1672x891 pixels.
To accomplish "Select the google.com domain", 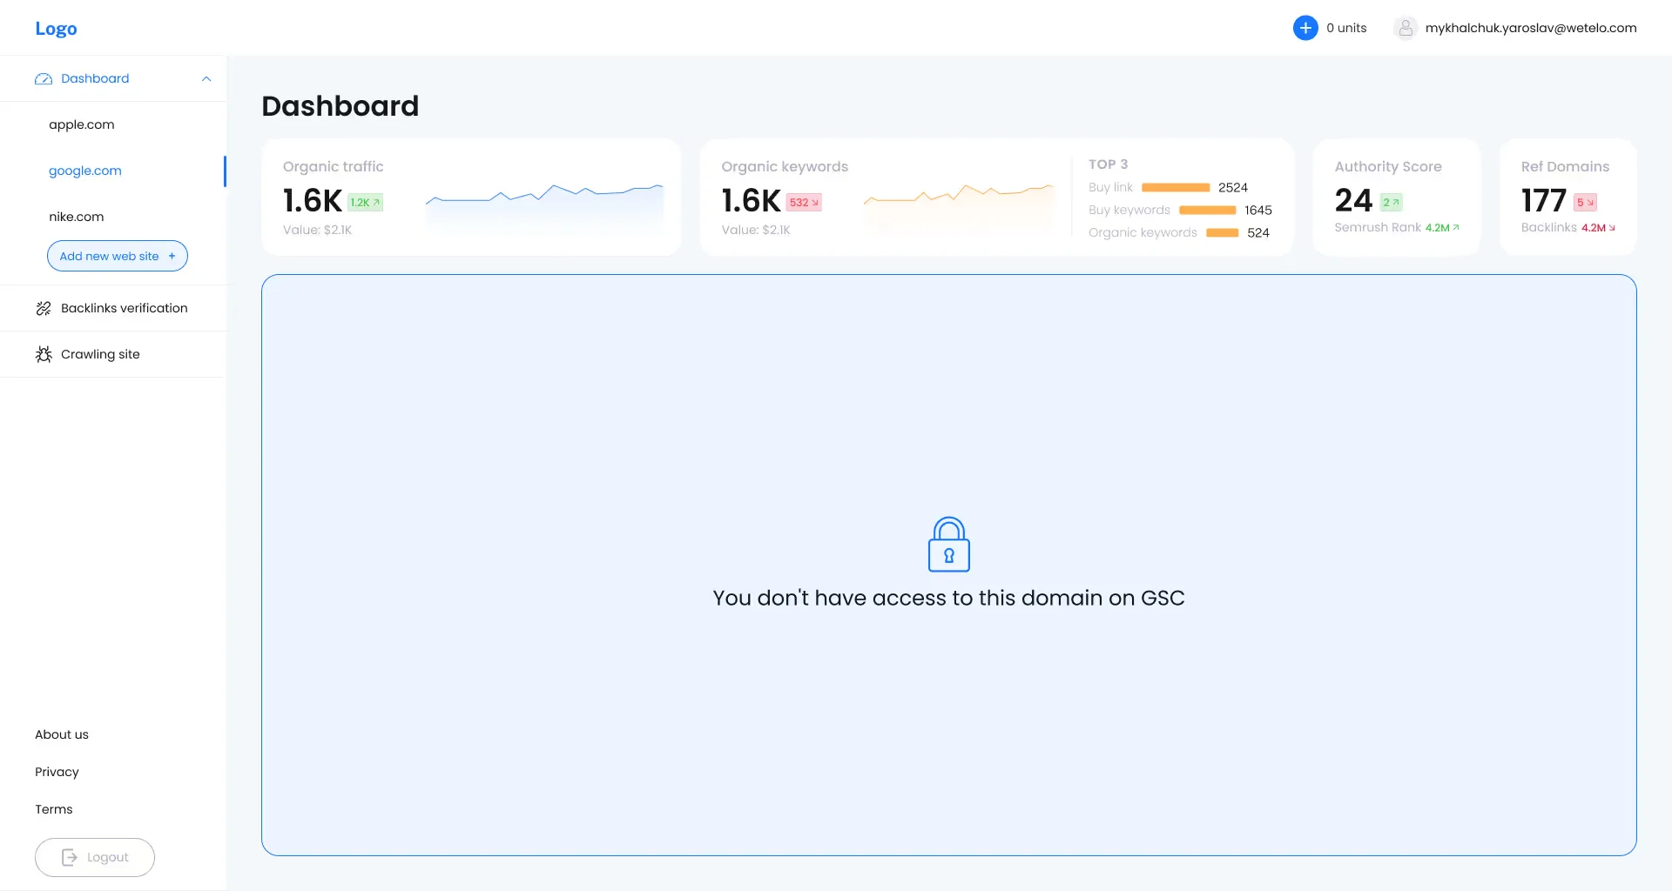I will tap(84, 171).
